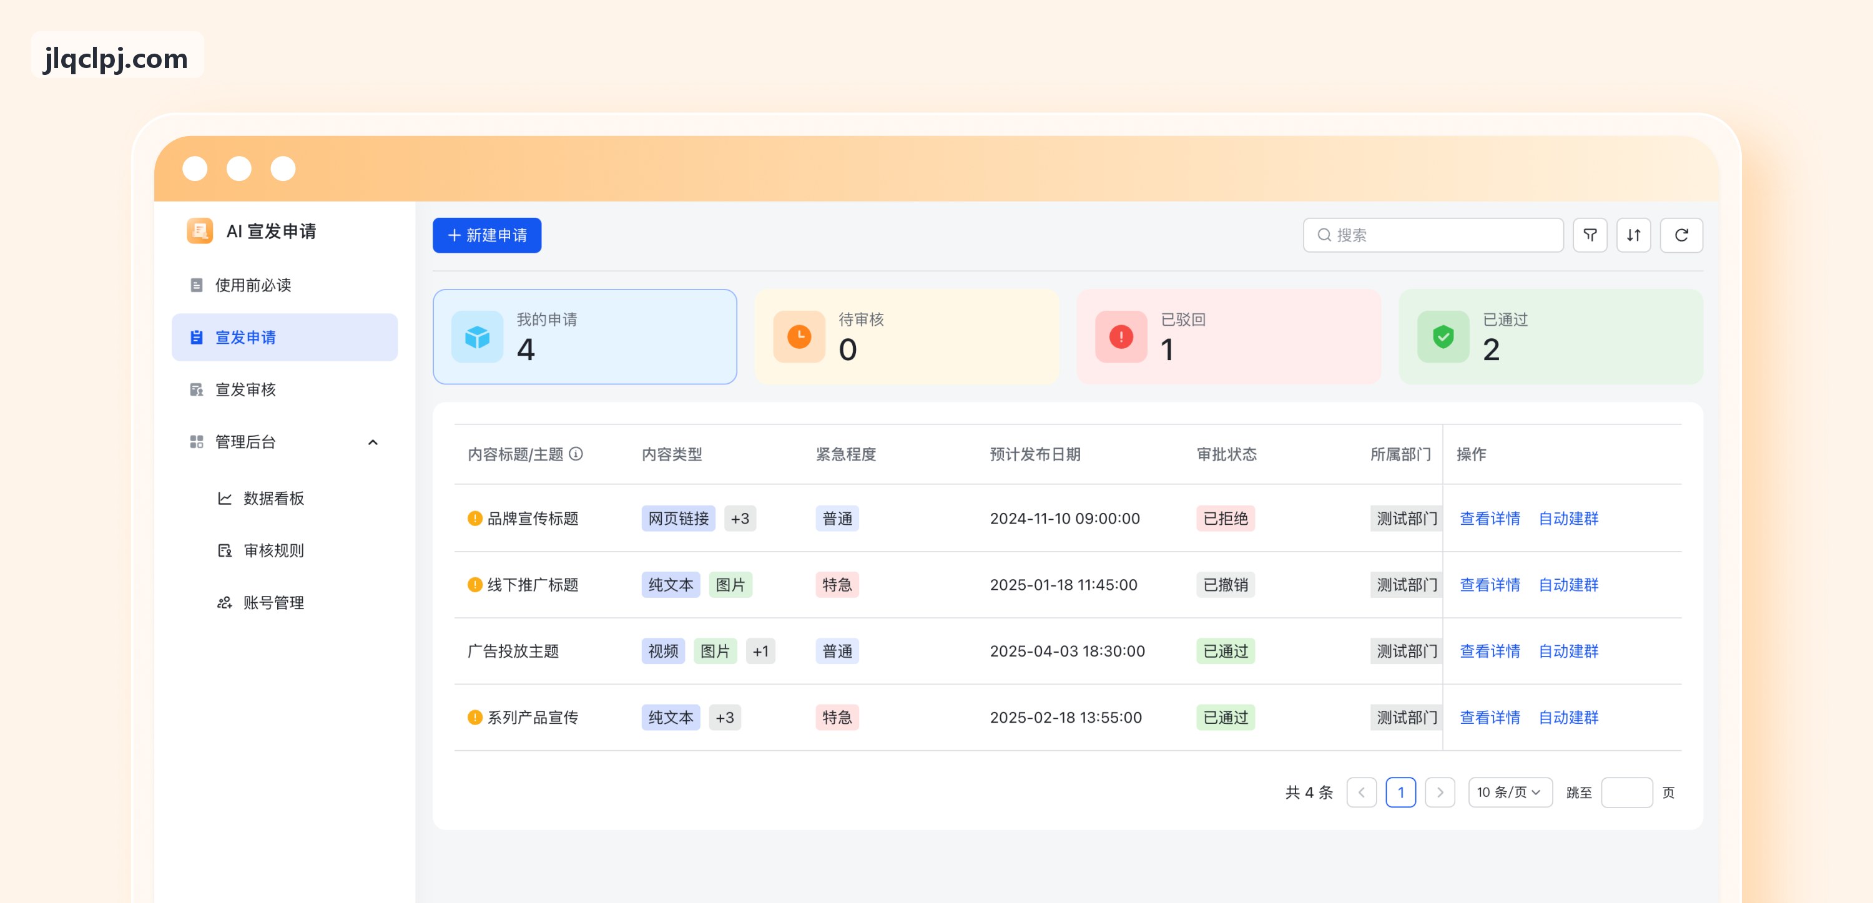The height and width of the screenshot is (903, 1873).
Task: Click the 跳至 page number input
Action: point(1626,792)
